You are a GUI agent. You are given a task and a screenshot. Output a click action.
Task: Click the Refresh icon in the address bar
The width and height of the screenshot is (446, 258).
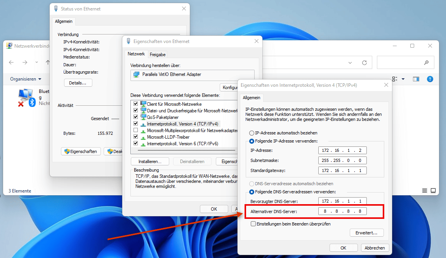364,62
